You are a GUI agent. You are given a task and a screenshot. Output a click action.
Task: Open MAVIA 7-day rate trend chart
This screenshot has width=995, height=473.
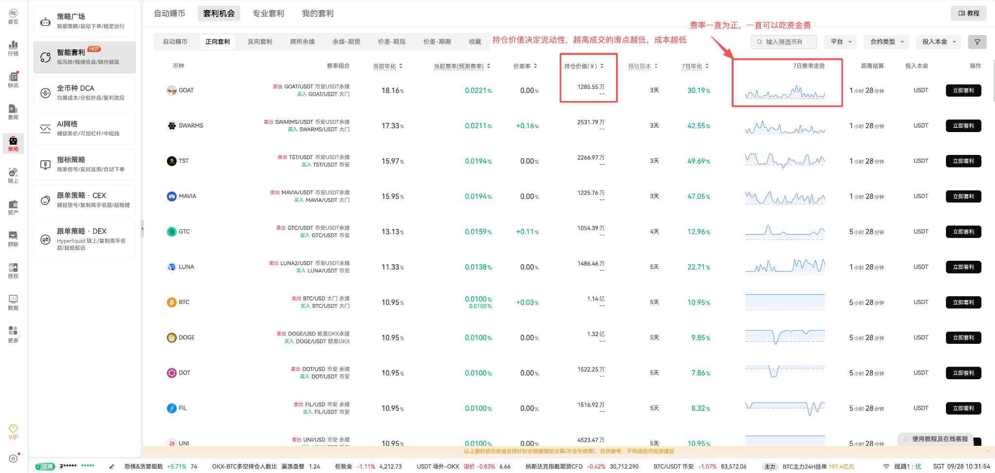[785, 197]
